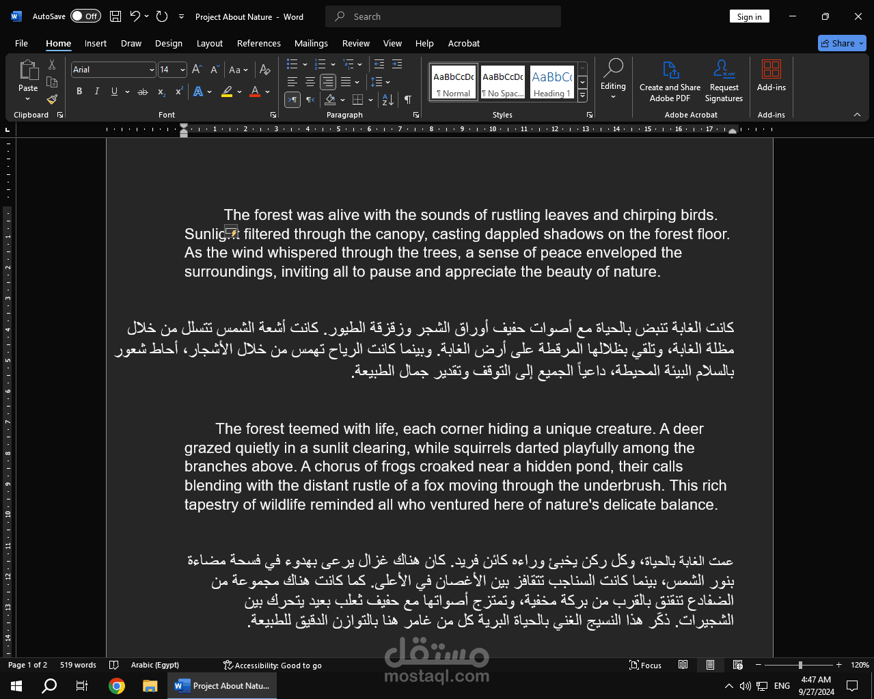Toggle Underline formatting
This screenshot has height=699, width=874.
click(x=114, y=92)
